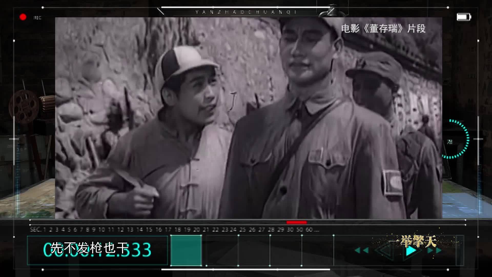Click the cyan circular dial gauge
The width and height of the screenshot is (492, 277).
click(454, 139)
